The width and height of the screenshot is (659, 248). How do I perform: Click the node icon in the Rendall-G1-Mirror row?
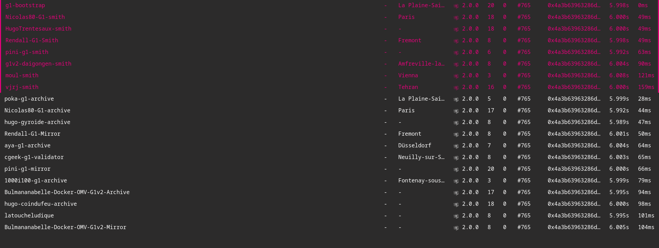pyautogui.click(x=456, y=134)
